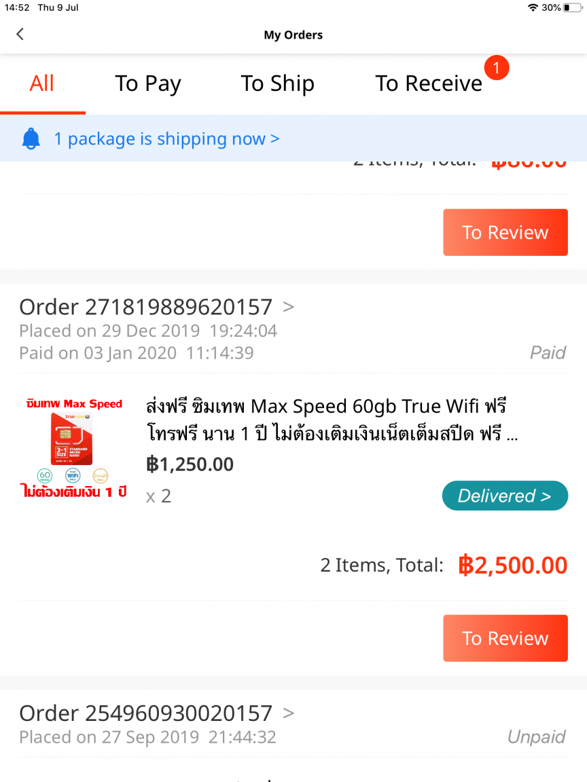This screenshot has height=782, width=587.
Task: Open order number 254960930020157
Action: pyautogui.click(x=146, y=713)
